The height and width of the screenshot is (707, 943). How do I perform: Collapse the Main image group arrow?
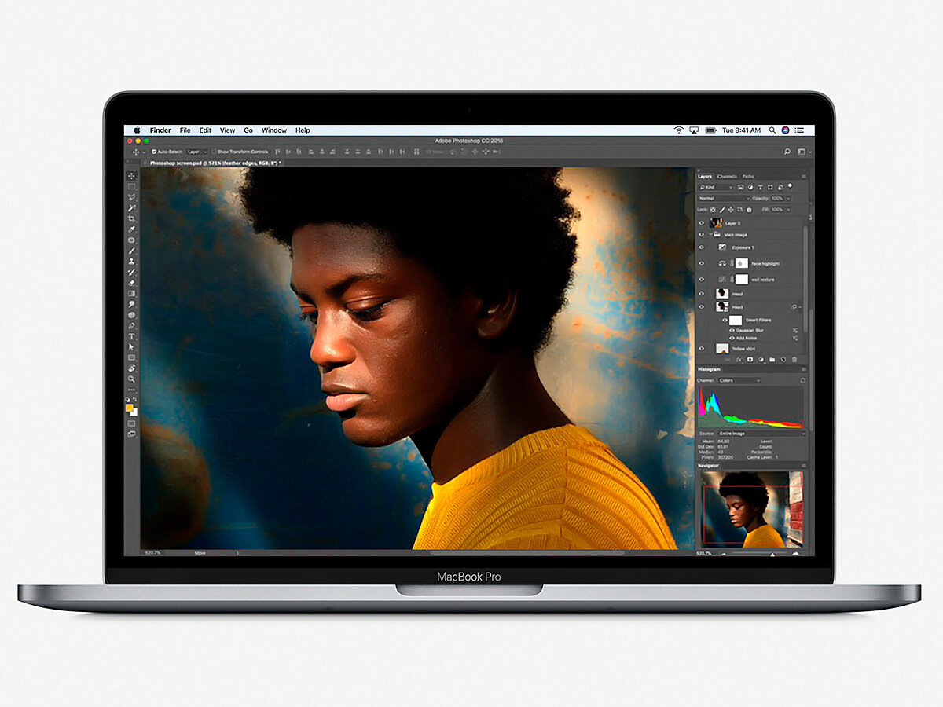(710, 234)
